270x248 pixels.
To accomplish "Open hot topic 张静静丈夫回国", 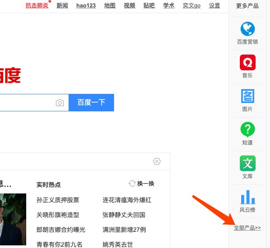I will [x=124, y=215].
